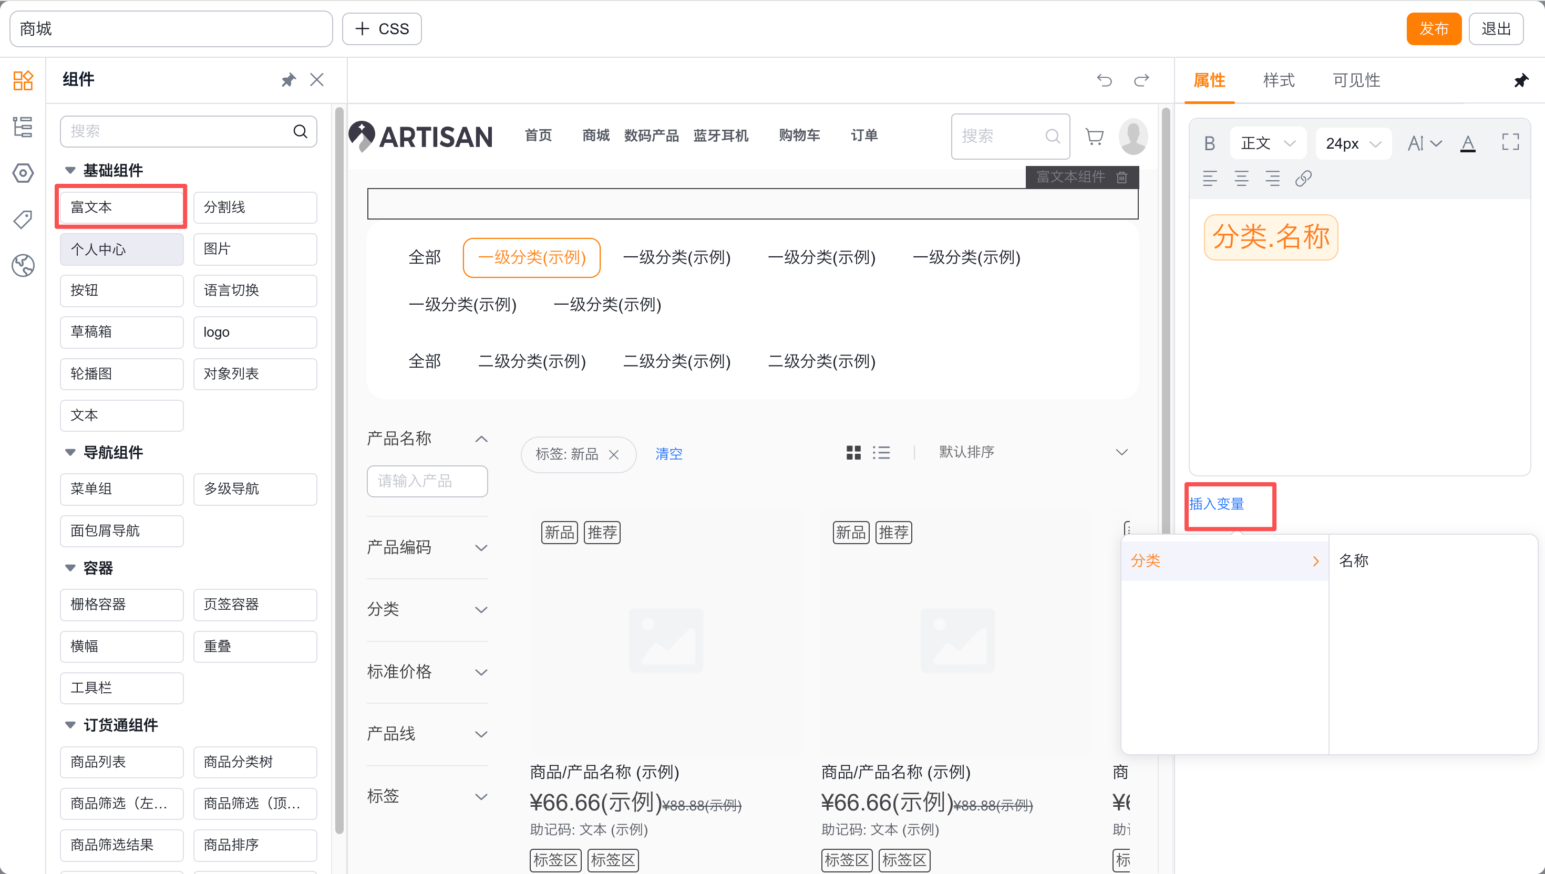Remove the 标签: 新品 filter tag
The height and width of the screenshot is (874, 1545).
point(614,454)
